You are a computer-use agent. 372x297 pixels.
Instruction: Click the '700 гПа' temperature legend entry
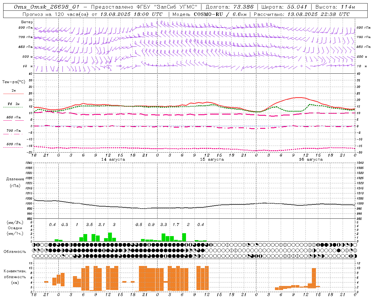pyautogui.click(x=14, y=131)
